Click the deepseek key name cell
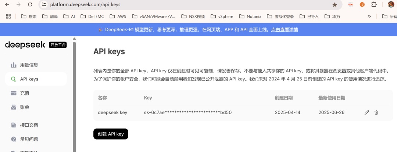The height and width of the screenshot is (152, 397). click(112, 113)
